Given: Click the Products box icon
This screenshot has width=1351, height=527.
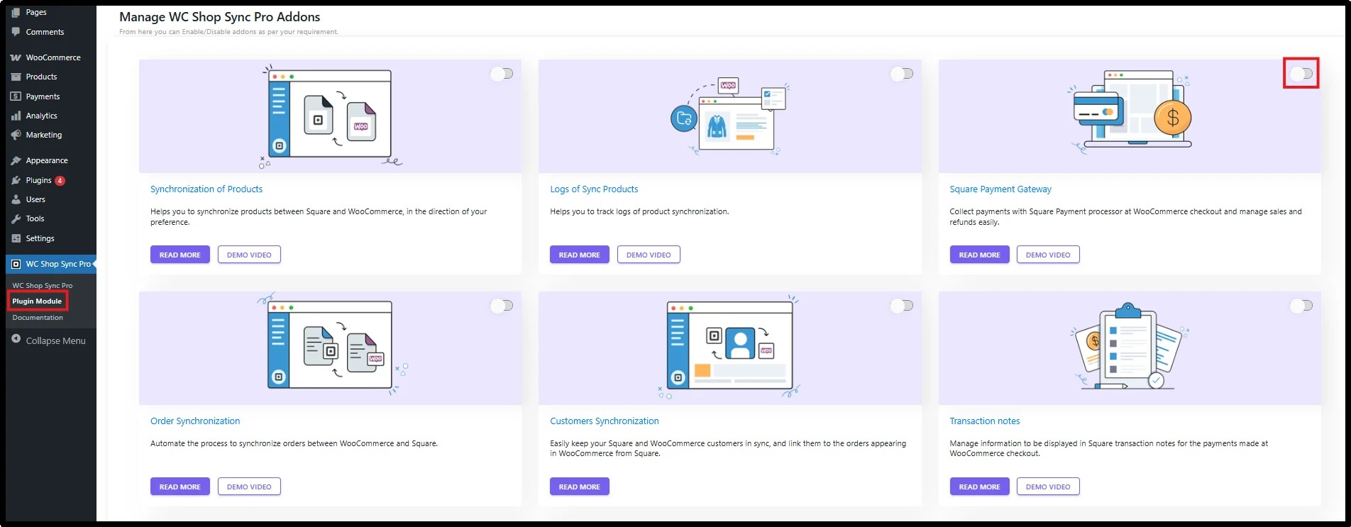Looking at the screenshot, I should pos(16,77).
